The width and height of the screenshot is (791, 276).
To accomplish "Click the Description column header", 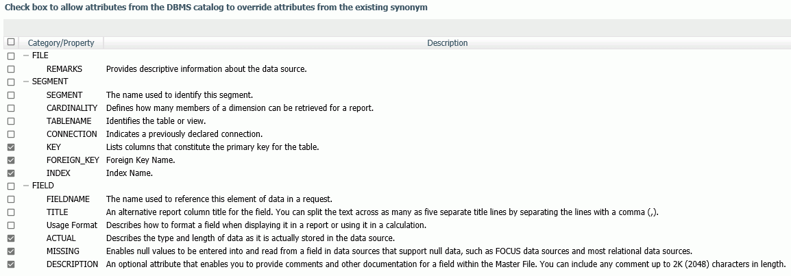I will (x=447, y=43).
